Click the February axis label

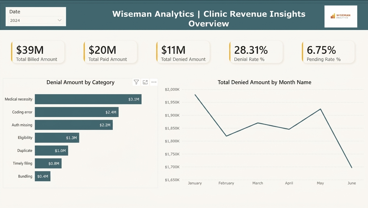[x=226, y=183]
